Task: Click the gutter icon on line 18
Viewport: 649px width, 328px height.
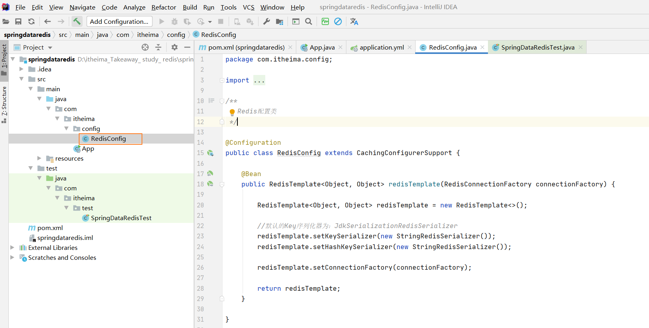Action: click(x=211, y=184)
